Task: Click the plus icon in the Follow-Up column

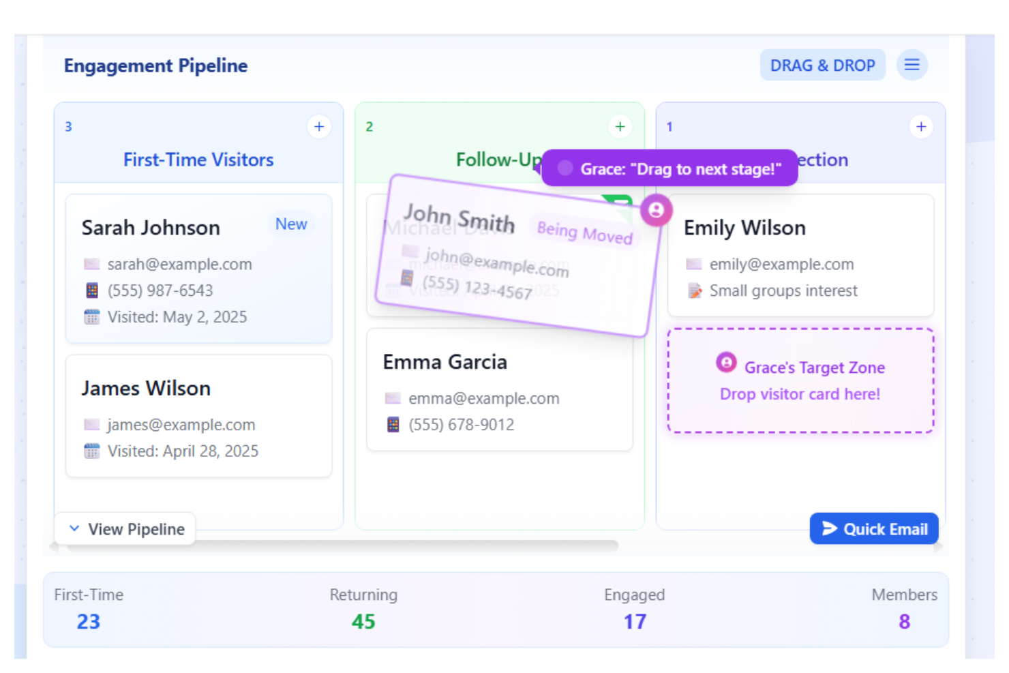Action: point(620,127)
